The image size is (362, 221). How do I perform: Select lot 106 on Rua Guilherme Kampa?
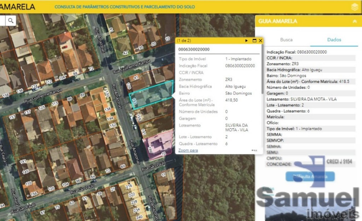[63, 77]
